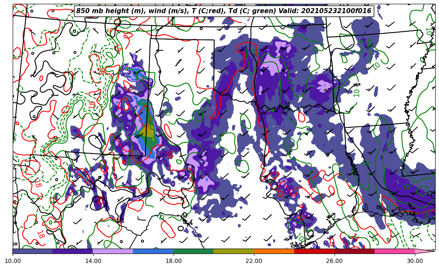The image size is (439, 268).
Task: Click the 10.00 colorbar tick label
Action: [13, 261]
